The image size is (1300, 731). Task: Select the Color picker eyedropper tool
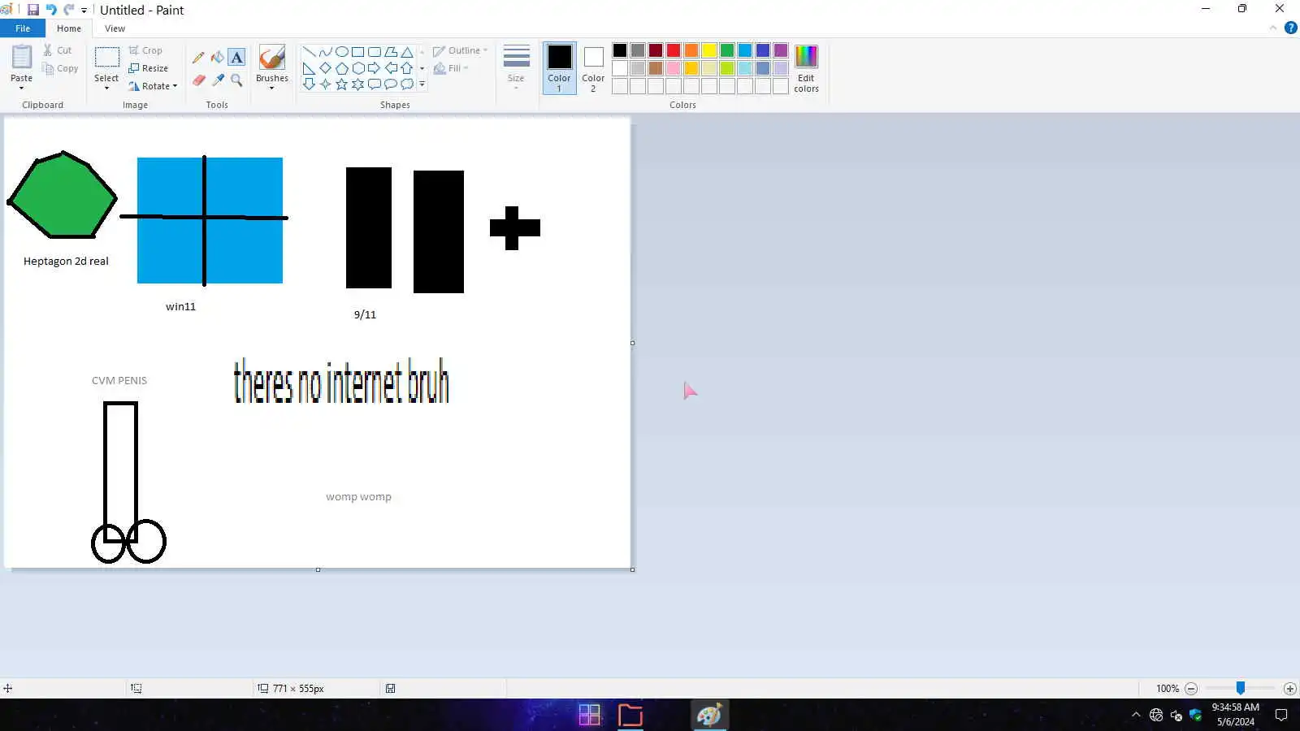(x=218, y=80)
